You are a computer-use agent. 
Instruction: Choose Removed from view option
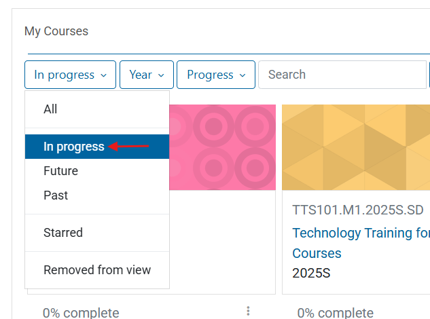click(x=97, y=270)
